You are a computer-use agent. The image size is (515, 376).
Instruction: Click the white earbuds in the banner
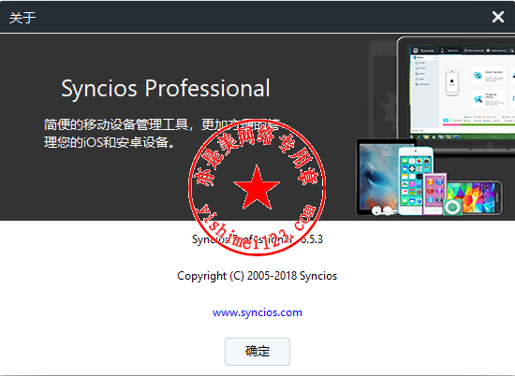click(382, 210)
